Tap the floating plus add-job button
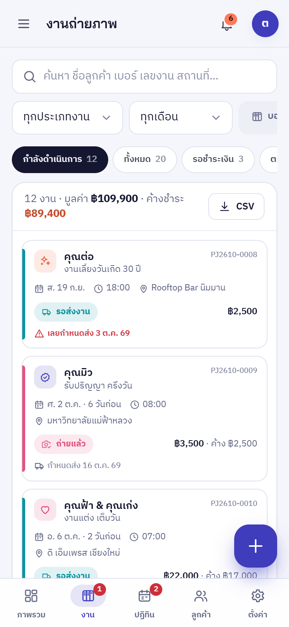 pyautogui.click(x=256, y=546)
